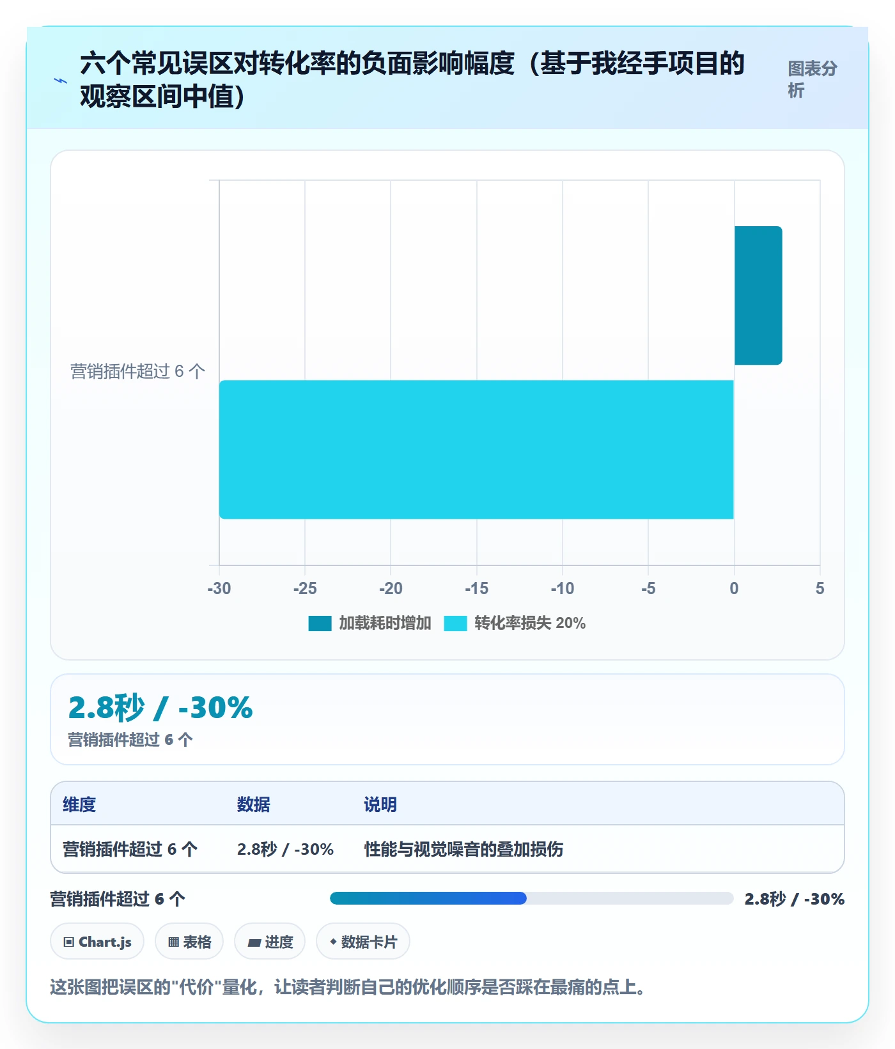Screen dimensions: 895x1049
Task: Click the cyan legend color swatch
Action: click(x=455, y=623)
